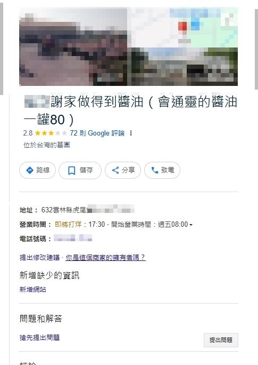Open the map thumbnail with red marker
The width and height of the screenshot is (258, 365).
tap(183, 27)
